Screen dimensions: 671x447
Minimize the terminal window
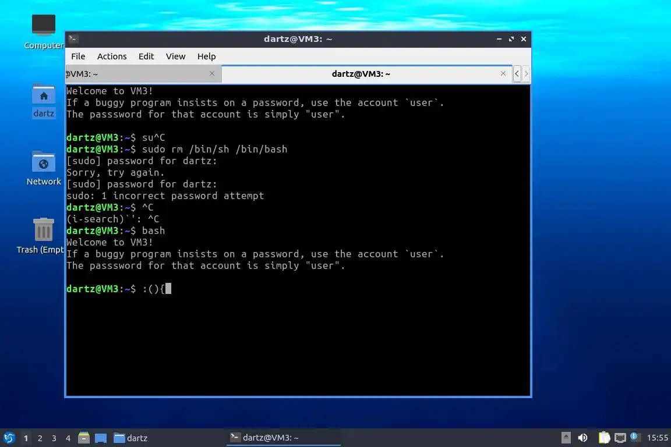click(499, 39)
